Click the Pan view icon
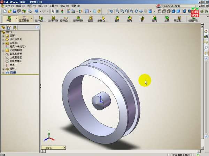 [140, 11]
